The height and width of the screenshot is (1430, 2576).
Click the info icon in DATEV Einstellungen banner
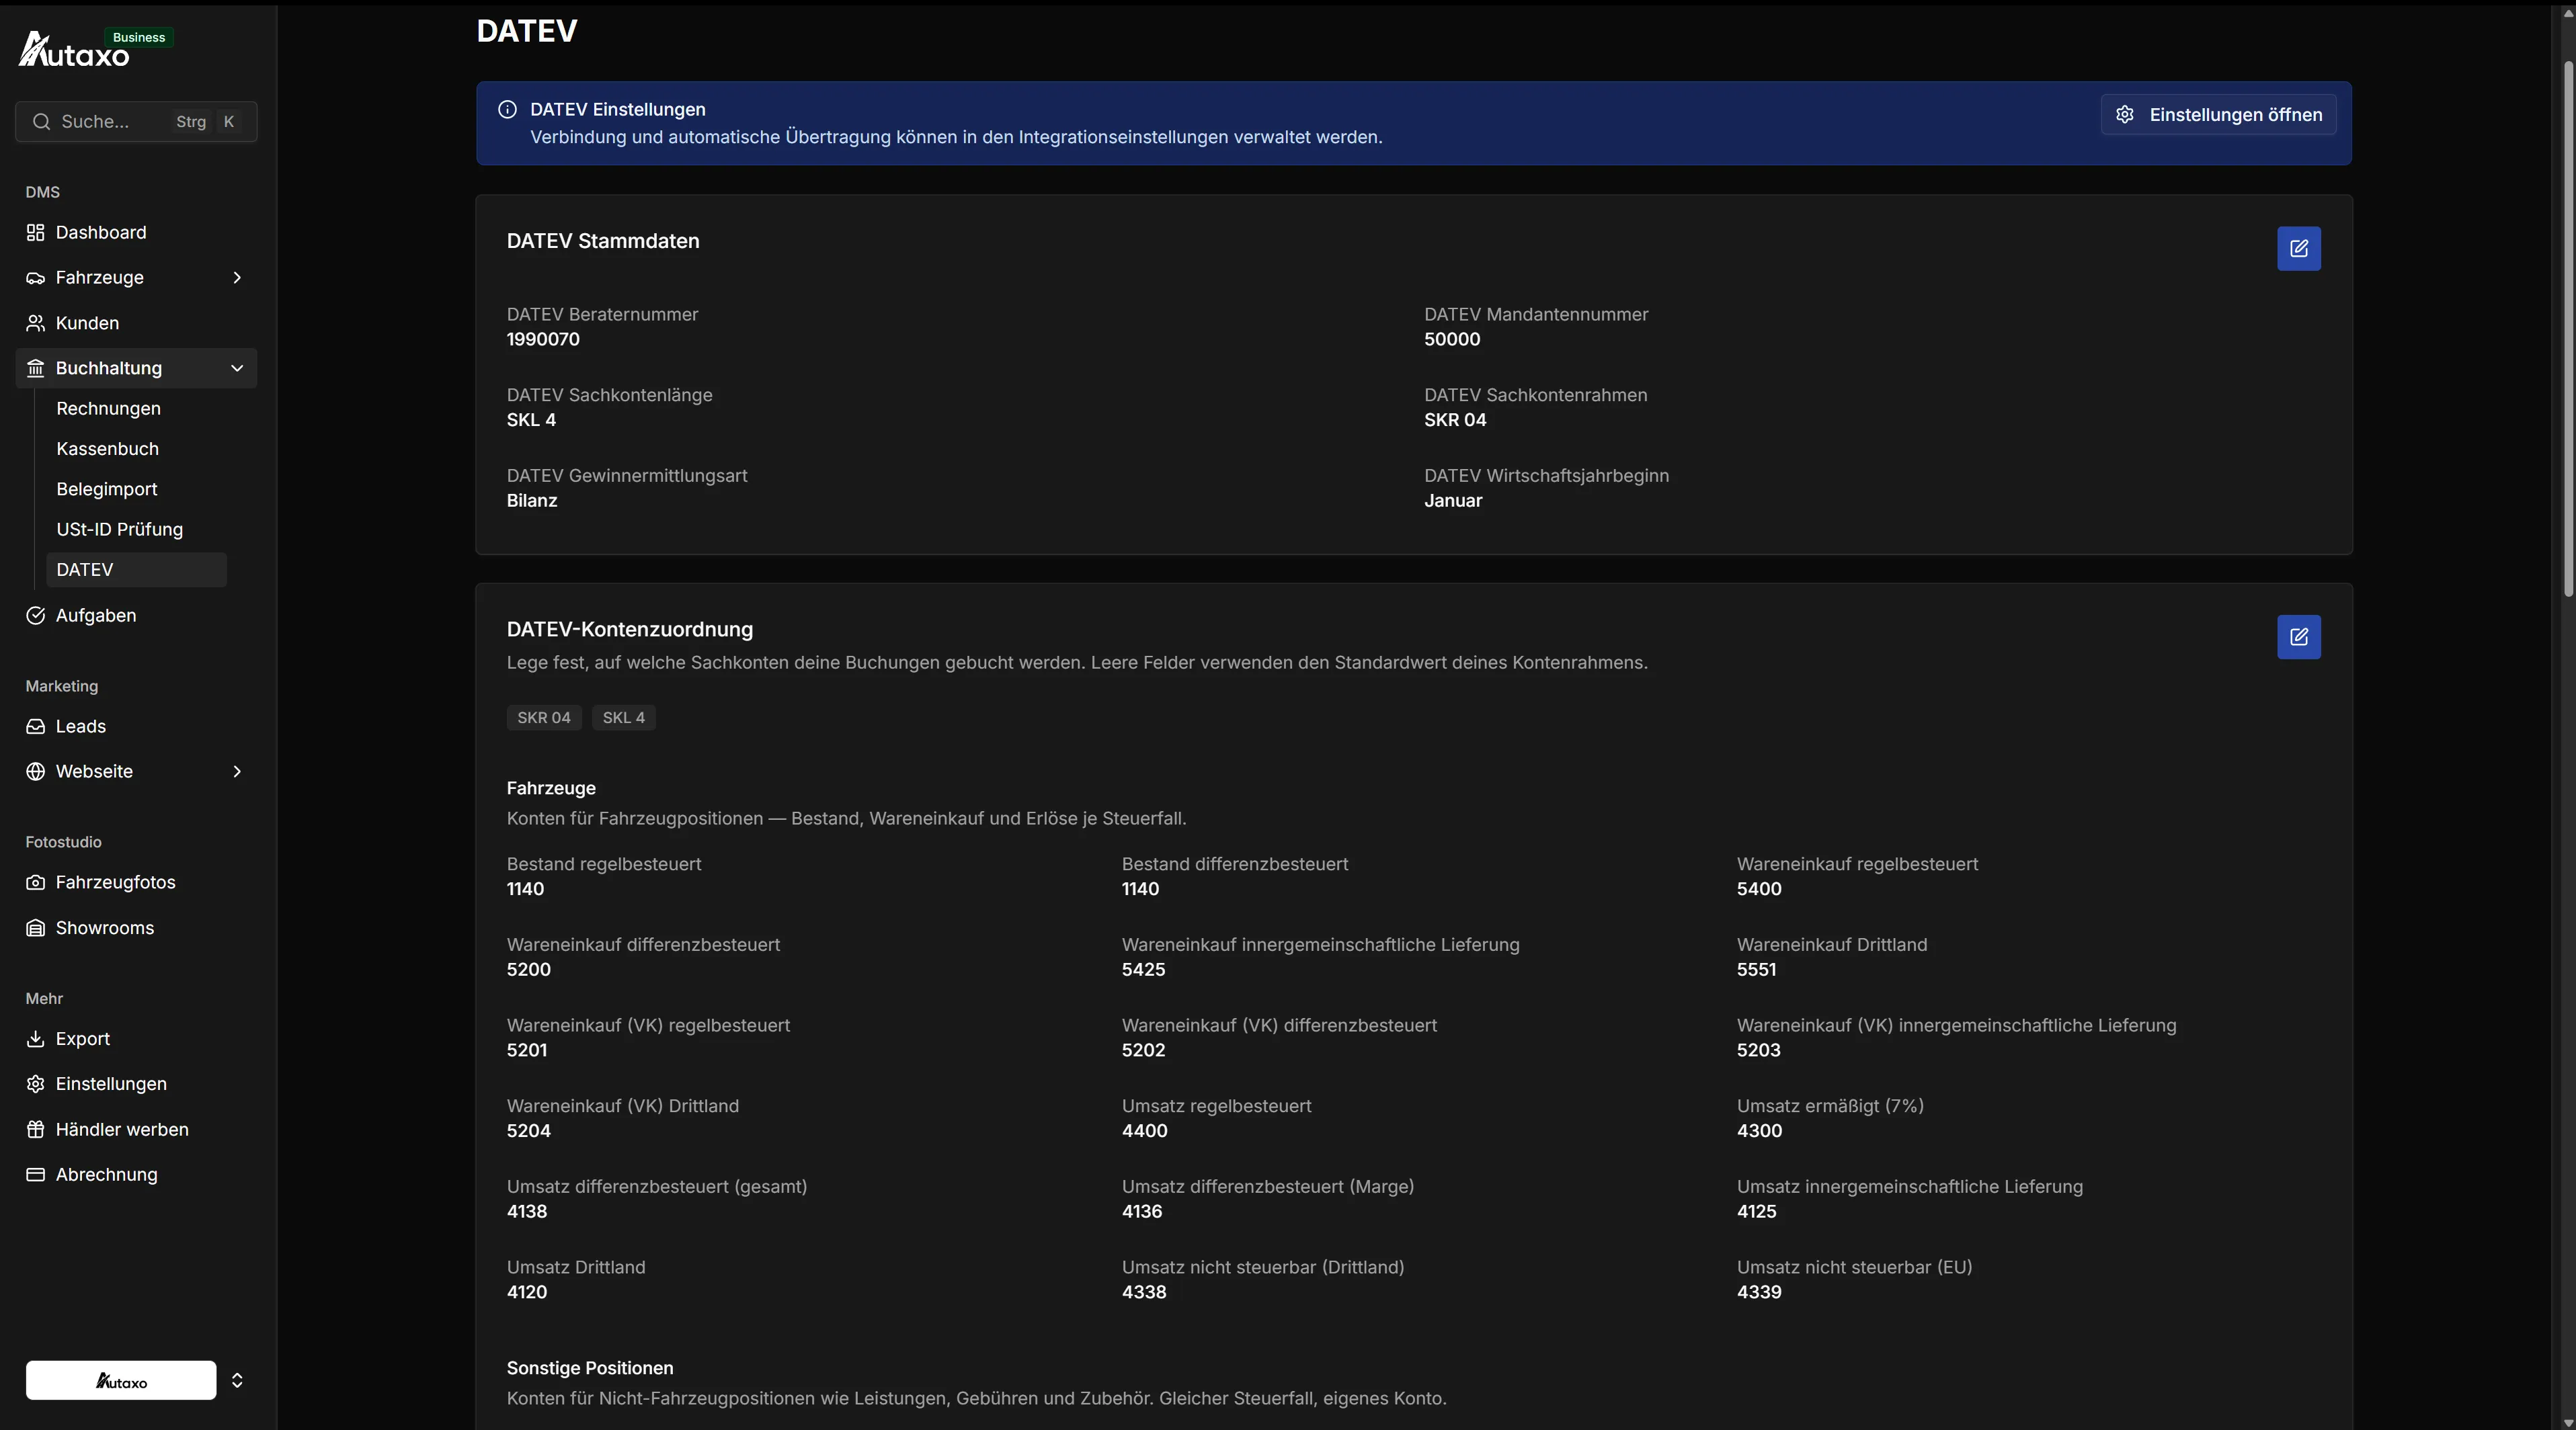point(507,110)
